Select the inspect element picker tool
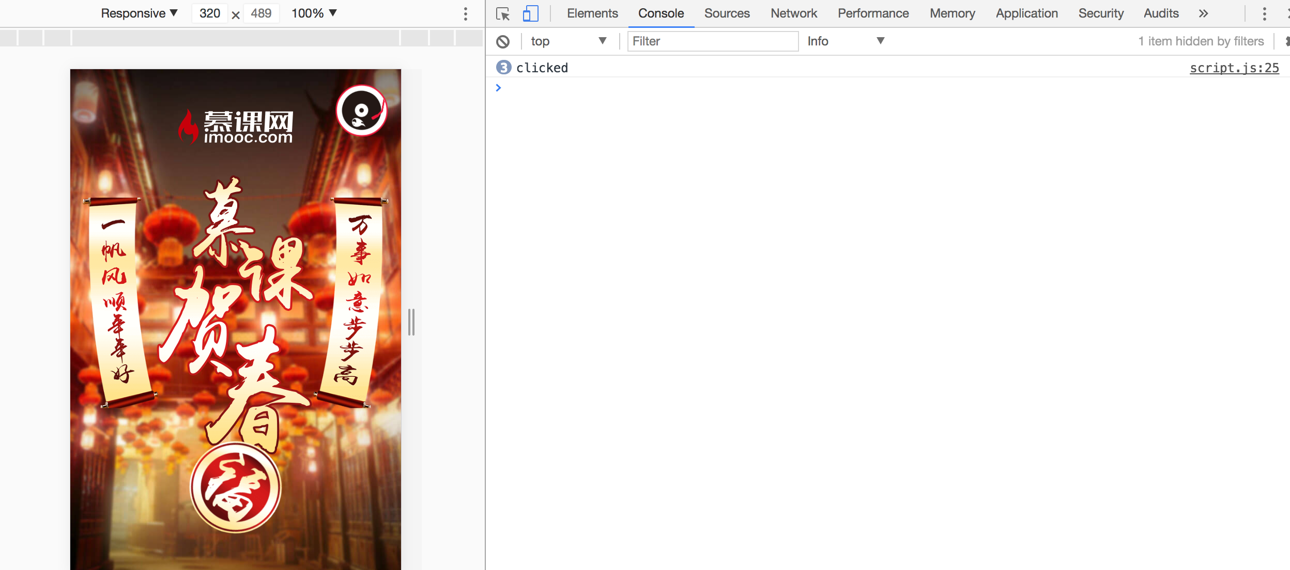Screen dimensions: 1290x570 click(x=503, y=14)
